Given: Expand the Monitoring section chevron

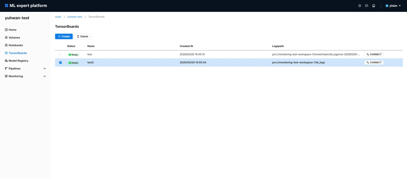Looking at the screenshot, I should point(45,76).
